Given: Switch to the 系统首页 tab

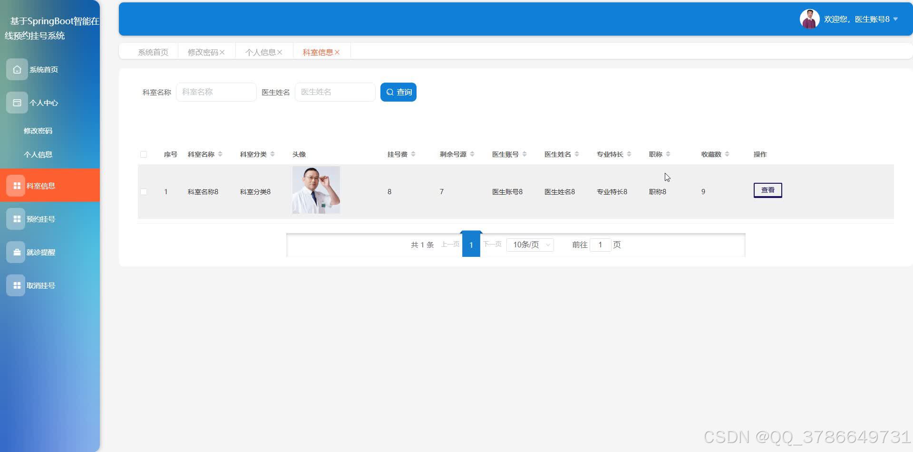Looking at the screenshot, I should click(x=153, y=52).
